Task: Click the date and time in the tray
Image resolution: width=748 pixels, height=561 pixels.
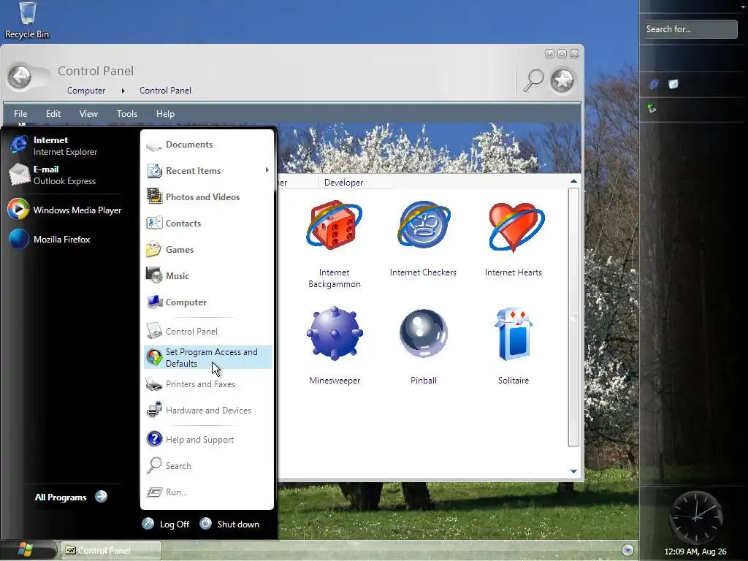Action: point(695,552)
